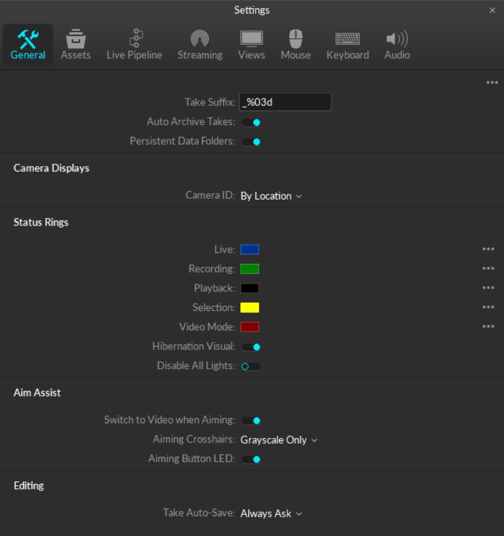Go to the Audio speaker icon
Image resolution: width=504 pixels, height=536 pixels.
(x=397, y=38)
